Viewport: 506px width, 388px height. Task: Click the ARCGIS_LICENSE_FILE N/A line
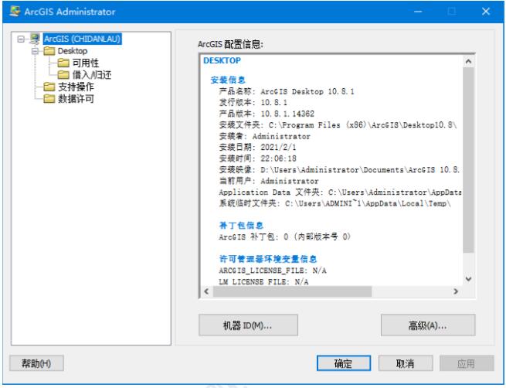coord(273,271)
